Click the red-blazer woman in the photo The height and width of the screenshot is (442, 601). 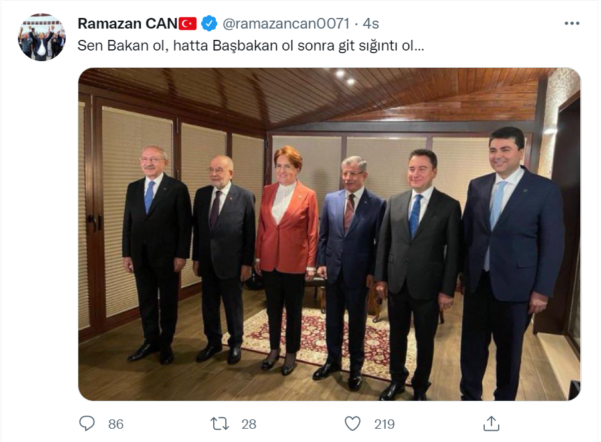(287, 258)
